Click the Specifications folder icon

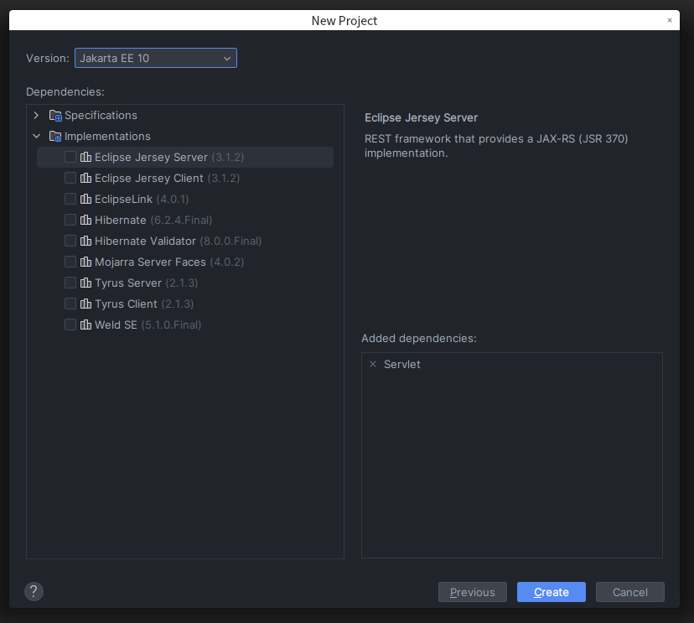pyautogui.click(x=55, y=116)
